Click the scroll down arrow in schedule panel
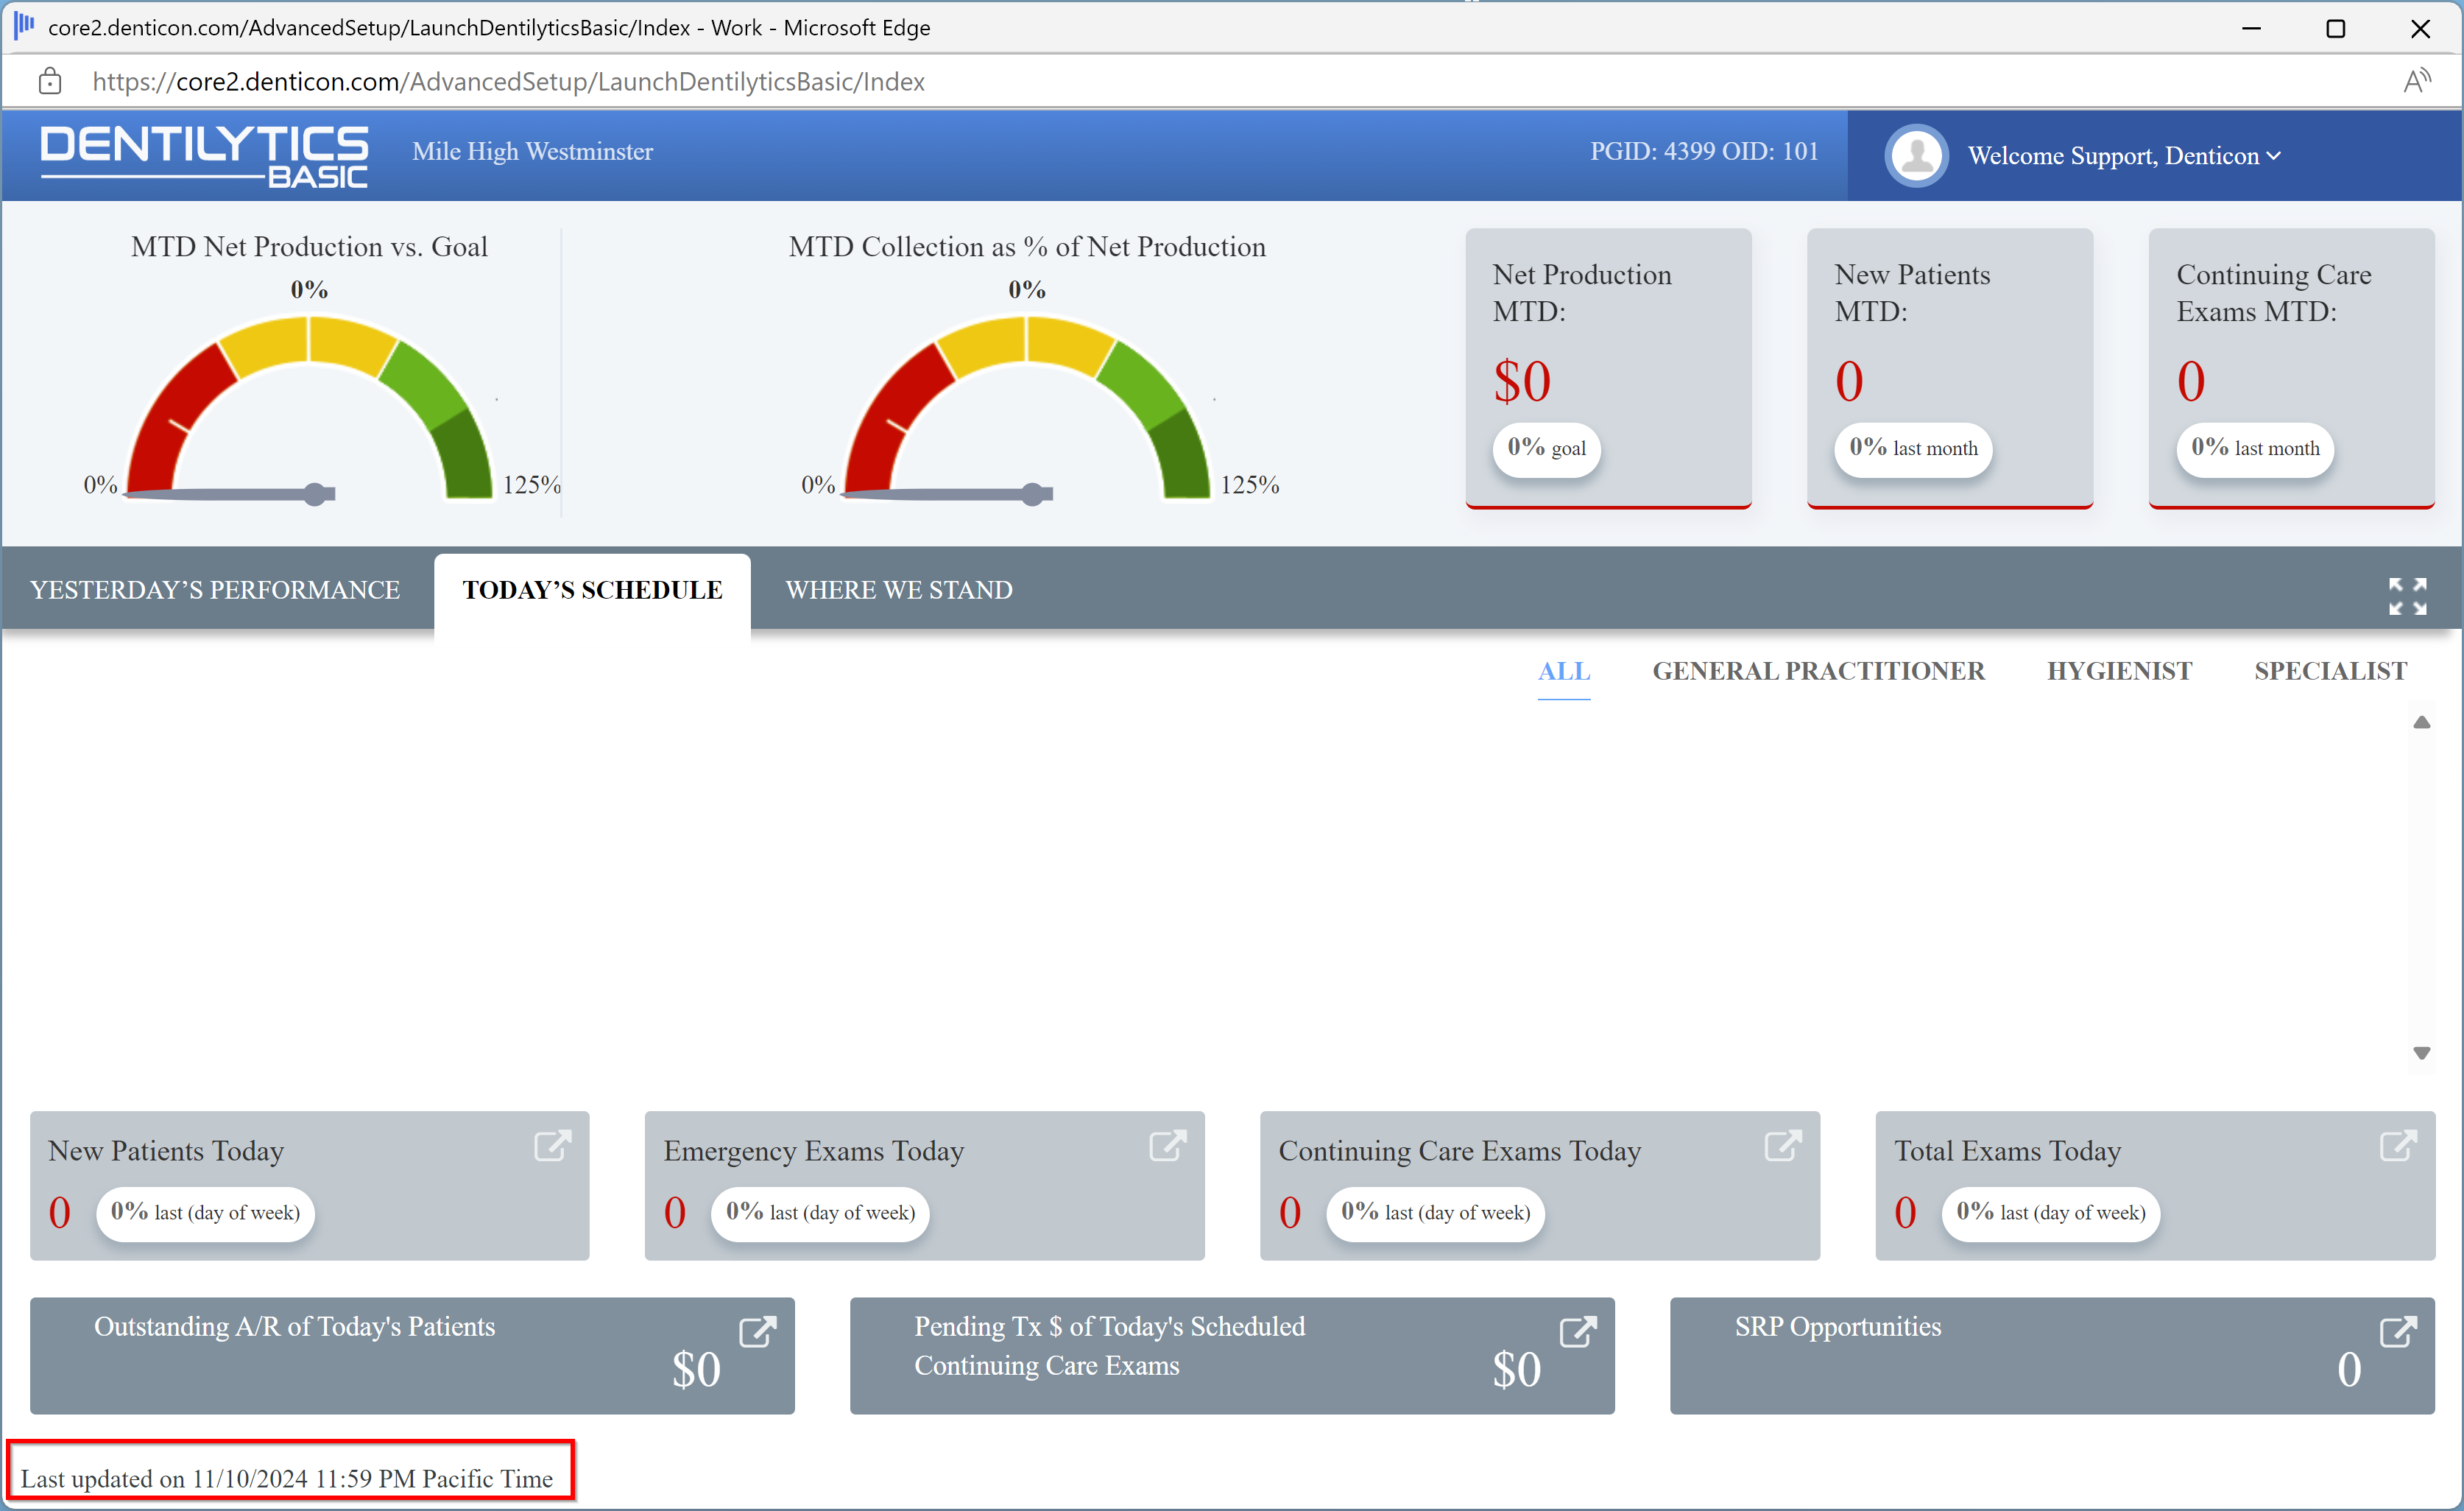 [x=2421, y=1053]
